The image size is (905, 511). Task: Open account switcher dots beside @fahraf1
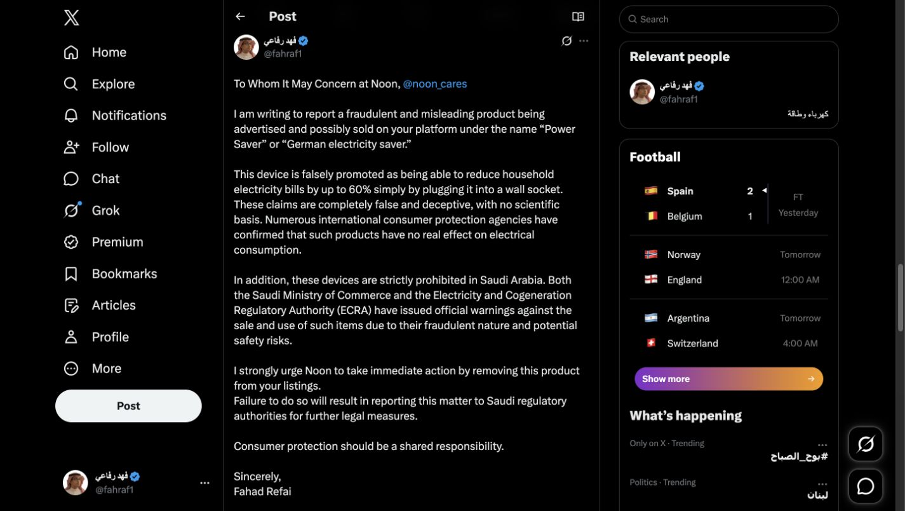[x=204, y=483]
